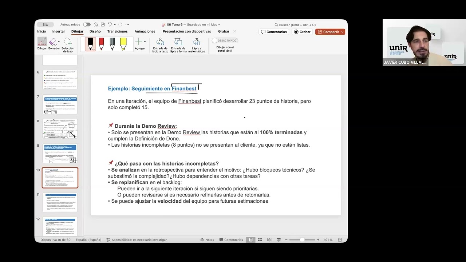
Task: Choose the Selección de lazo tool
Action: (x=68, y=45)
